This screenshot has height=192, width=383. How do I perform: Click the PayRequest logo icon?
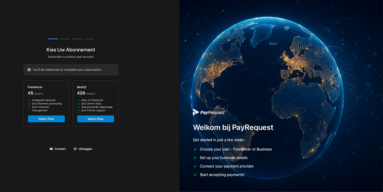196,112
